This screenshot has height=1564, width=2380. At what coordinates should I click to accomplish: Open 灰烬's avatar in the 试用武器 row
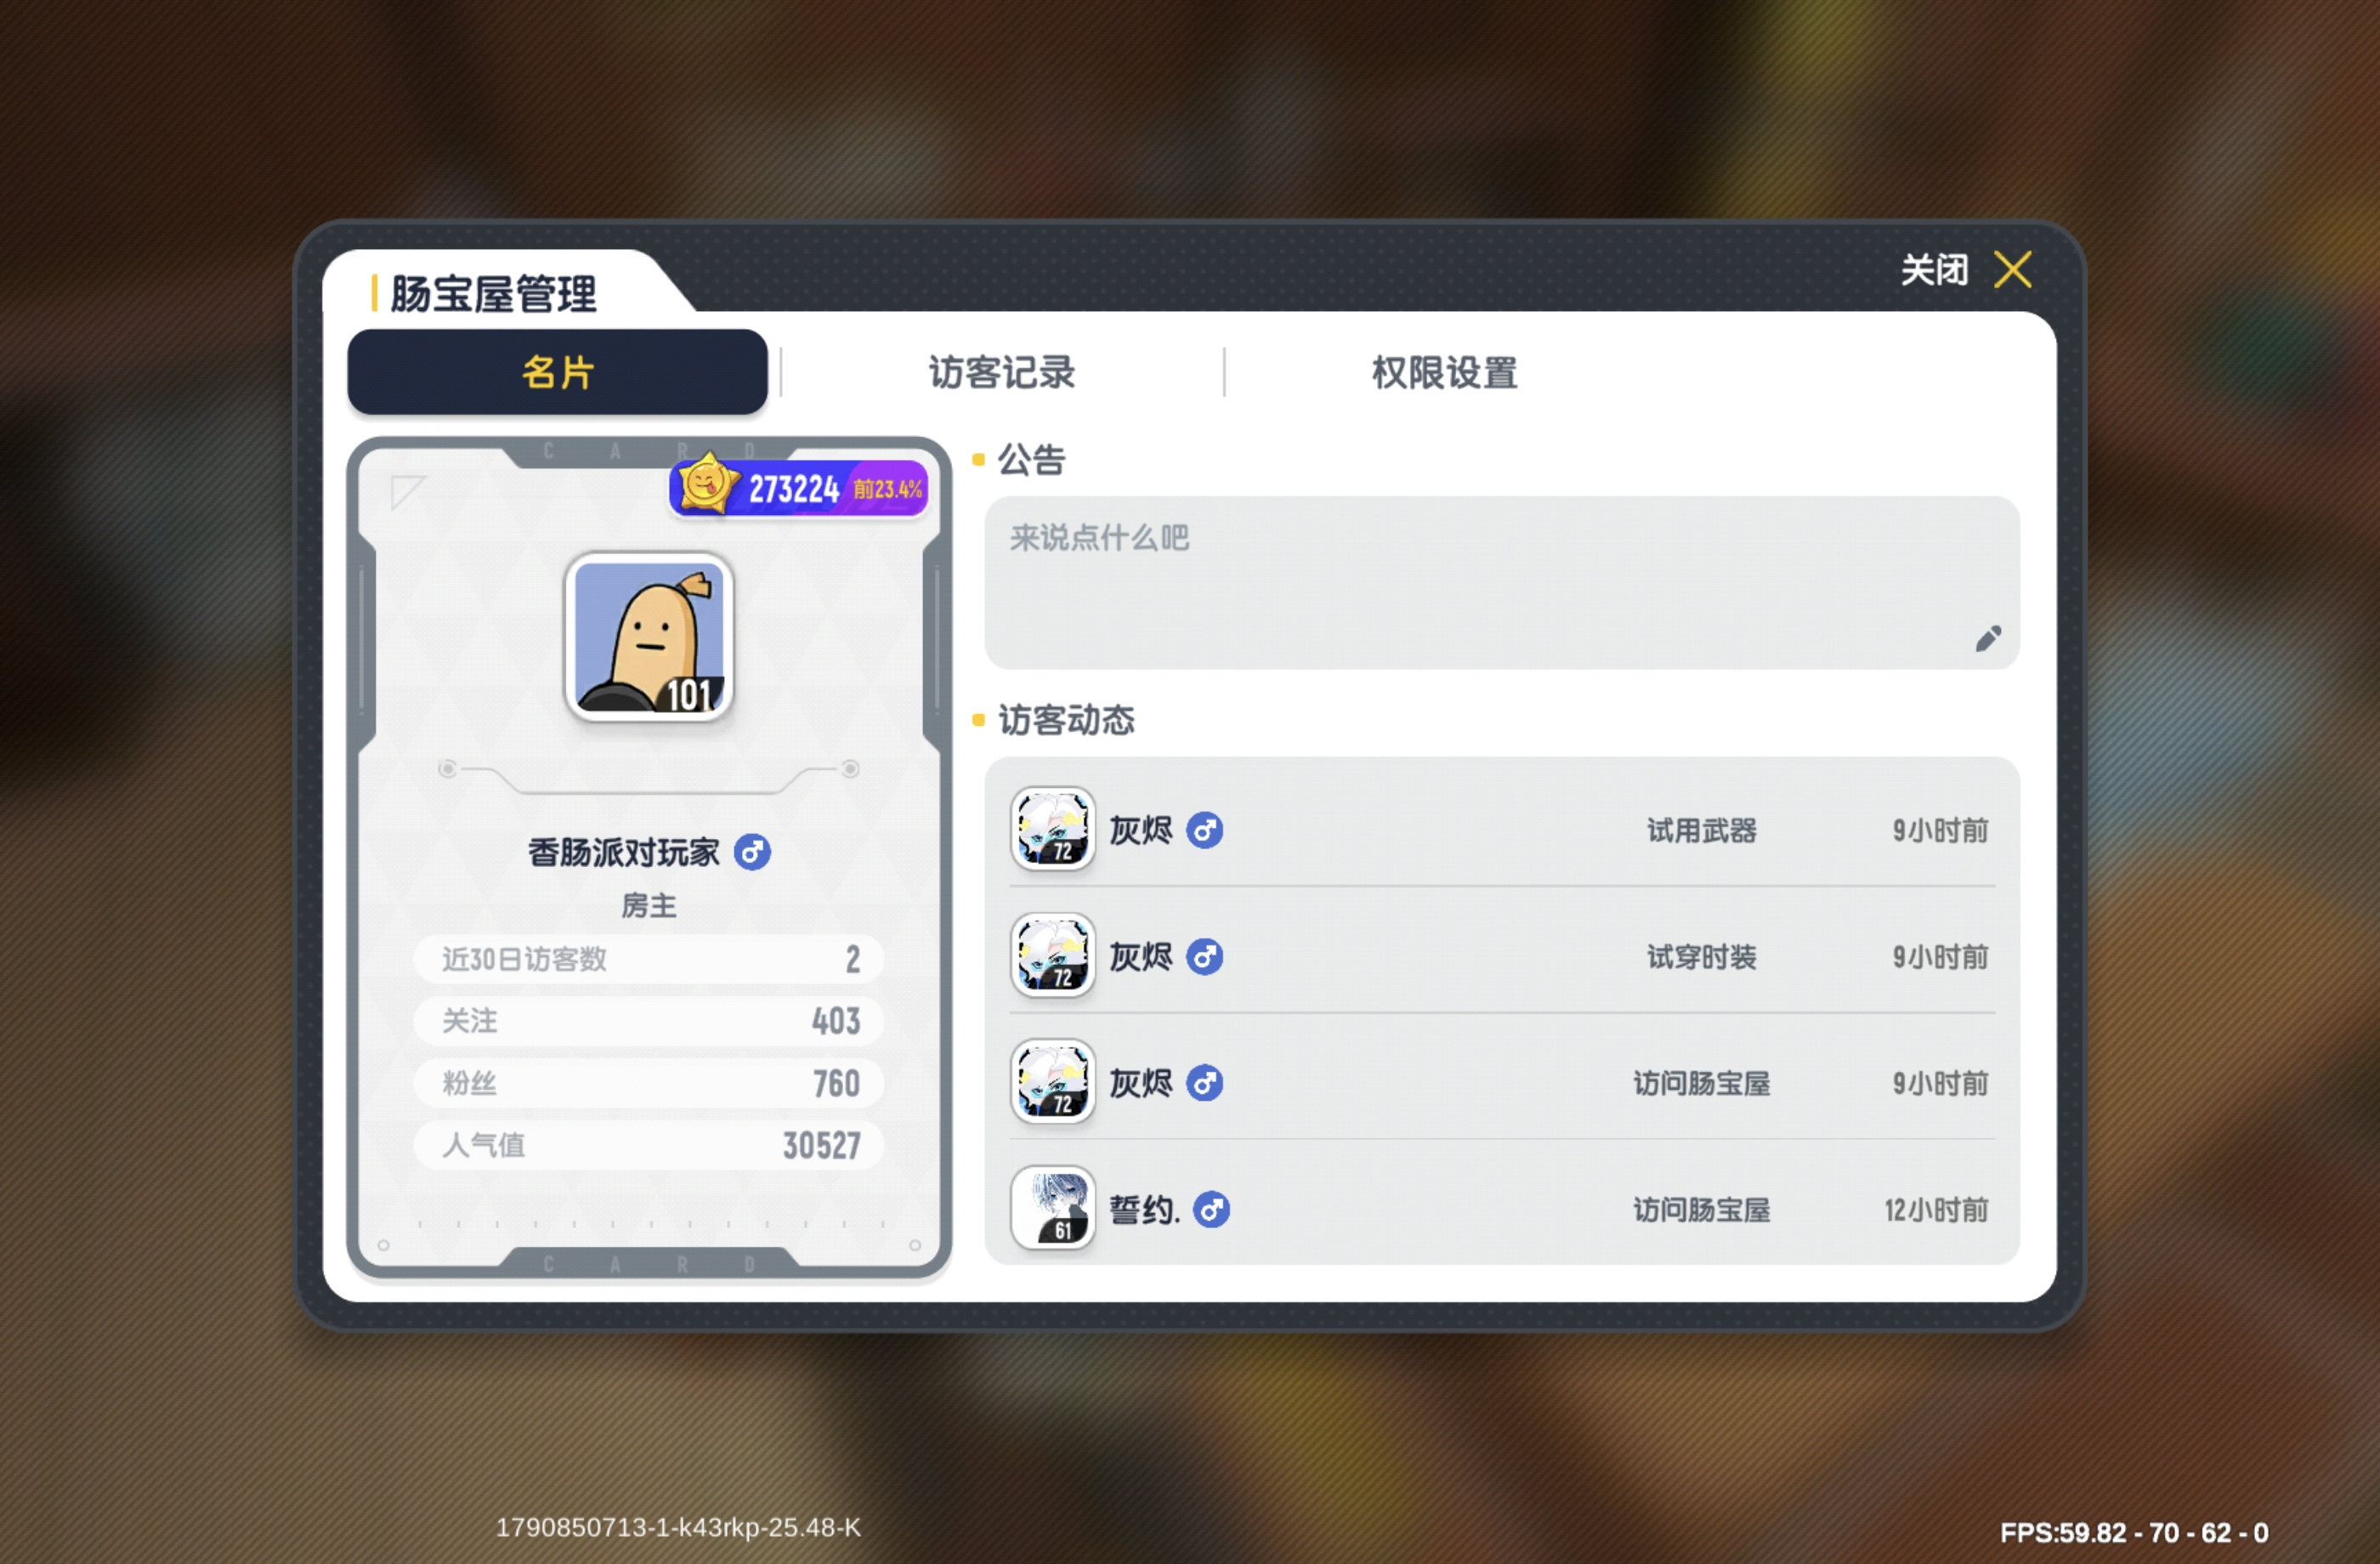click(1052, 829)
